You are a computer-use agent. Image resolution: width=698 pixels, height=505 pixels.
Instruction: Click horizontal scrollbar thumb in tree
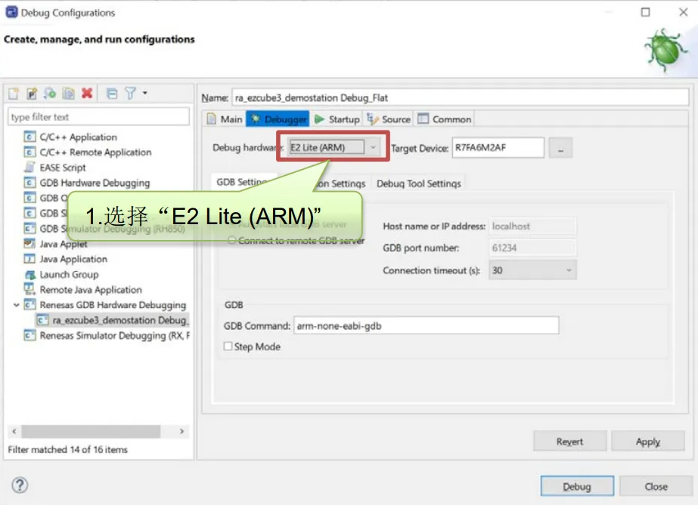tap(91, 431)
